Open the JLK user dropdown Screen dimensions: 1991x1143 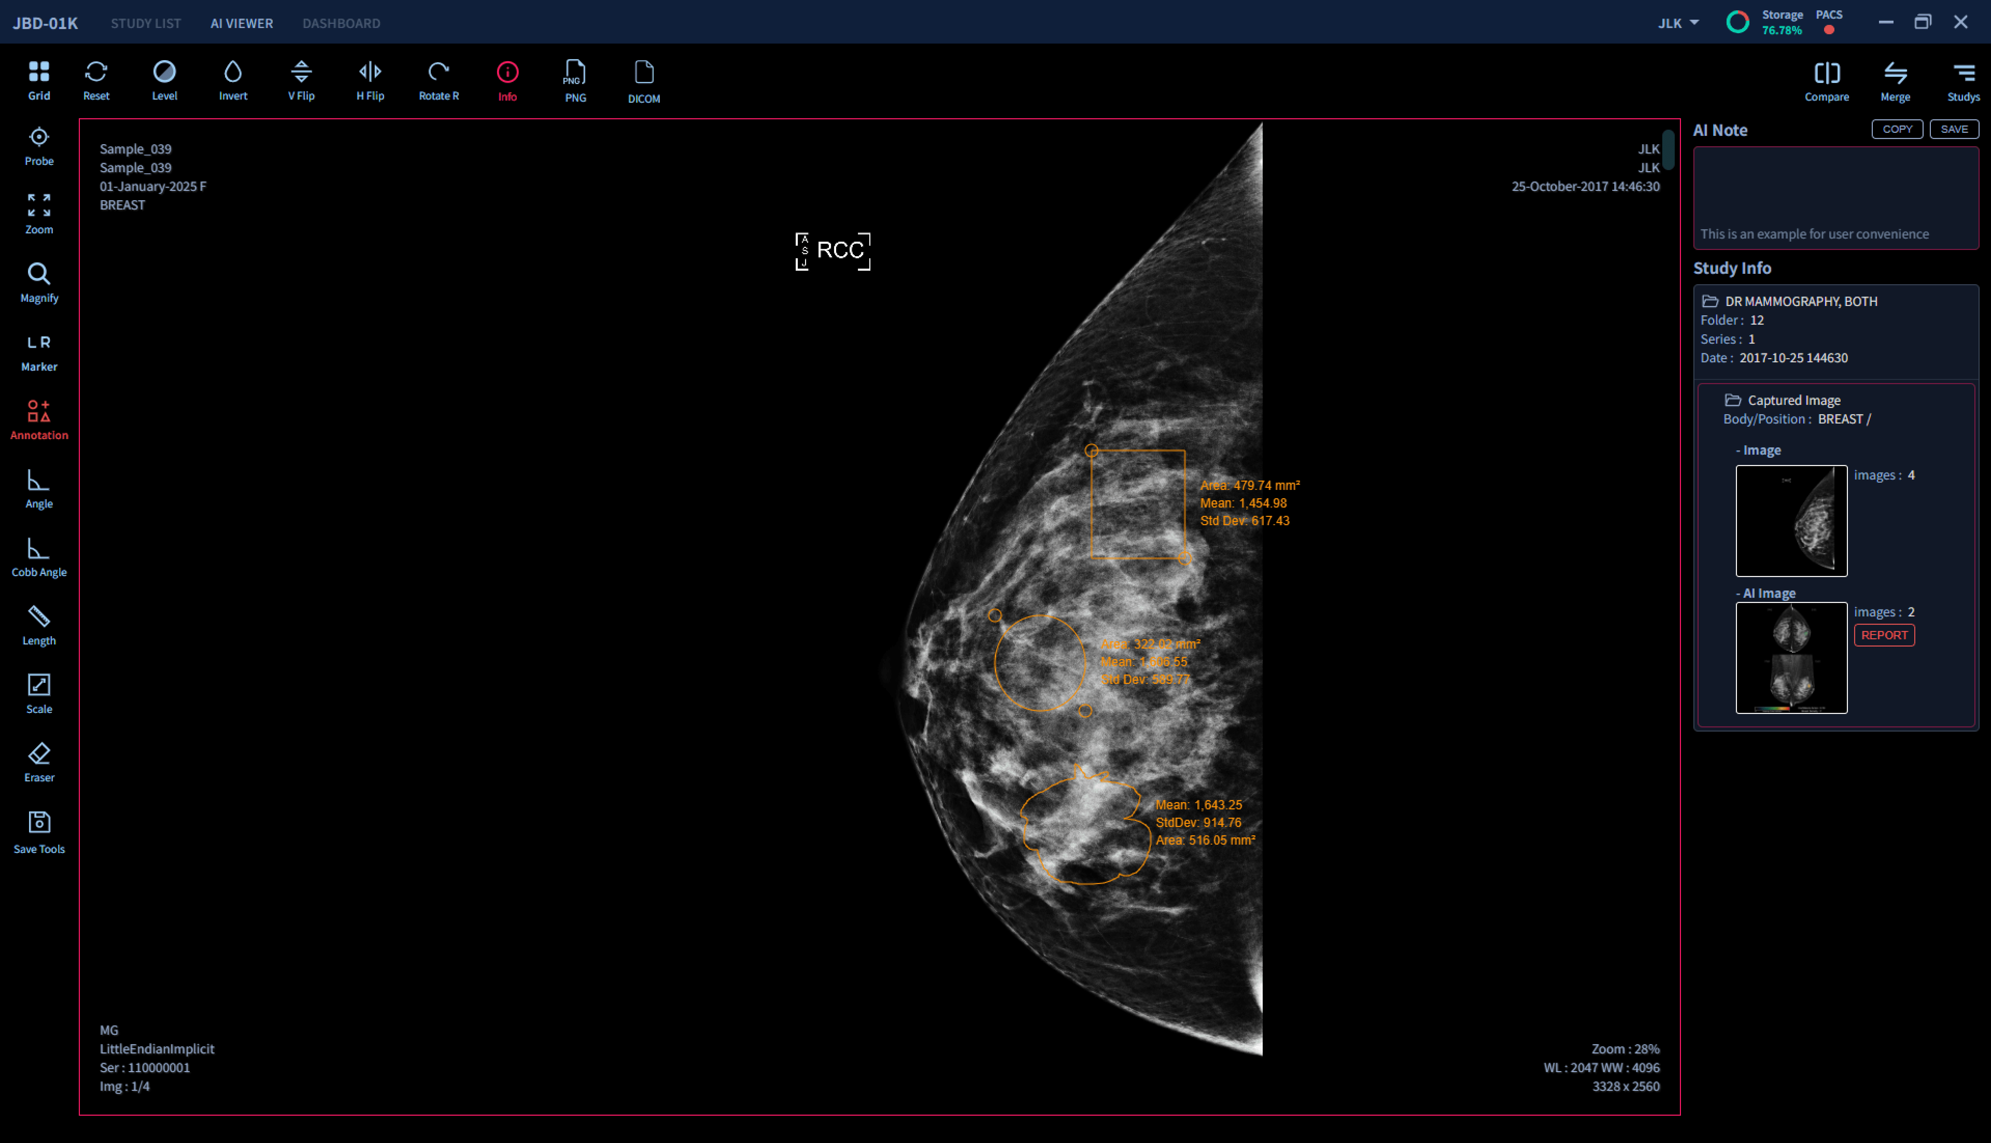coord(1678,23)
